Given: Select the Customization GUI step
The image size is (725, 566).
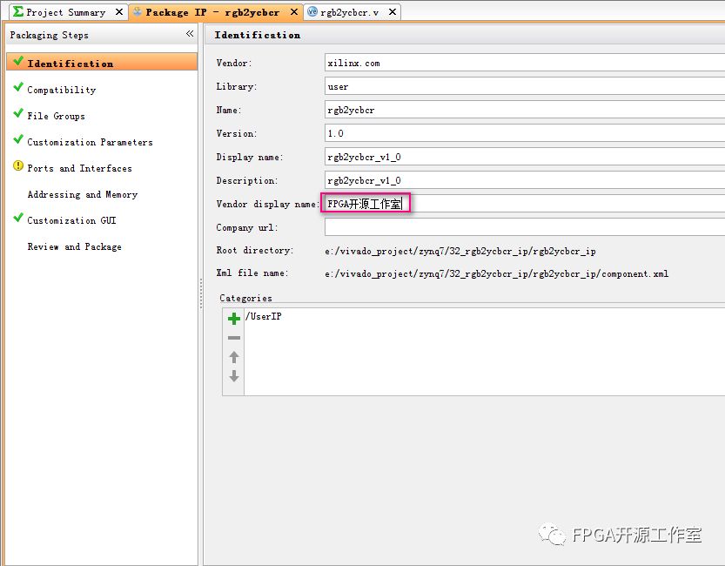Looking at the screenshot, I should pyautogui.click(x=71, y=220).
